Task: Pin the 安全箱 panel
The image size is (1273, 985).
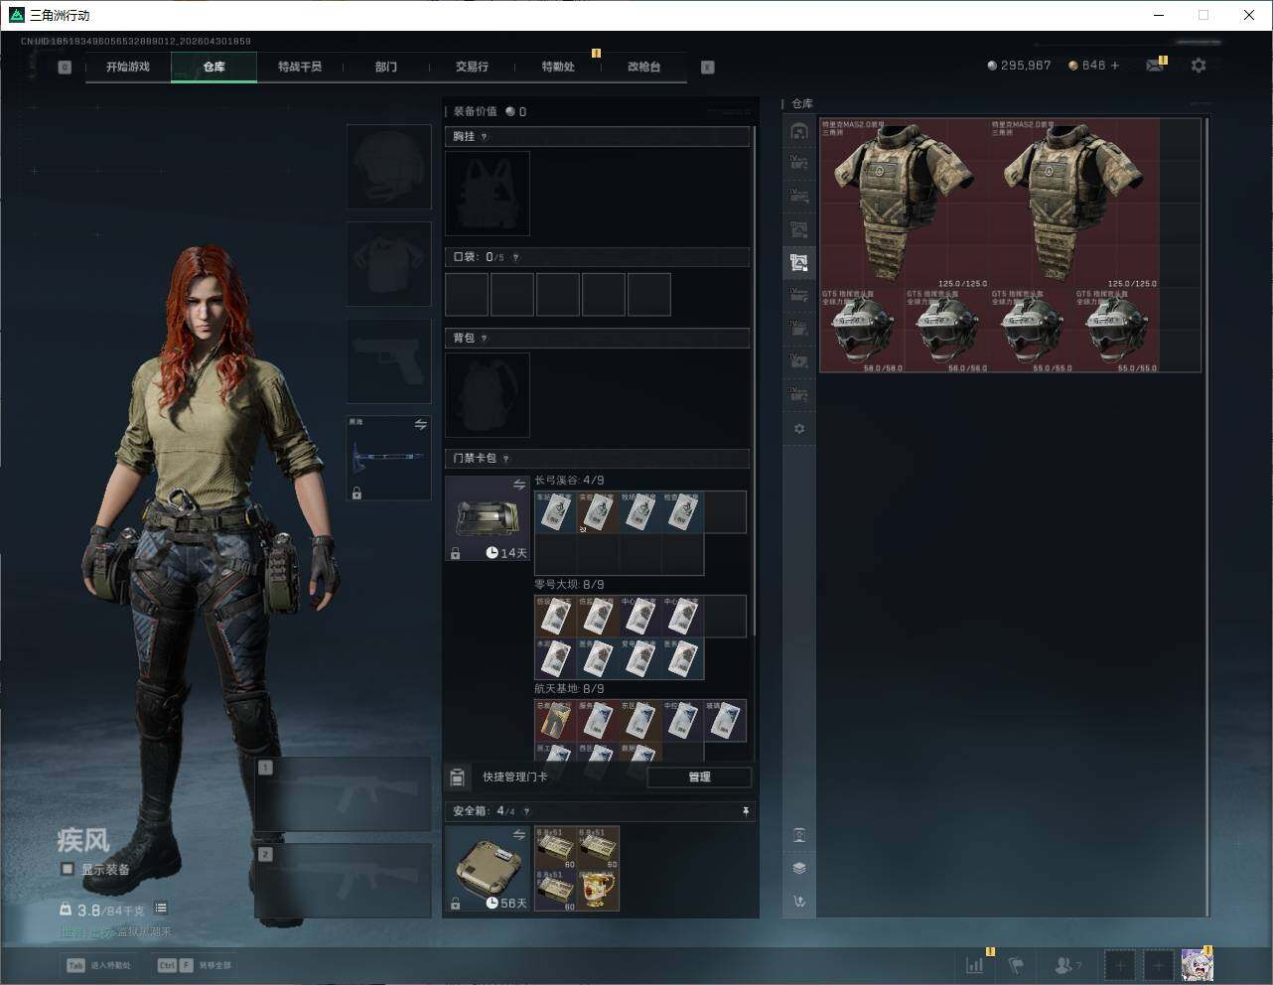Action: 746,811
